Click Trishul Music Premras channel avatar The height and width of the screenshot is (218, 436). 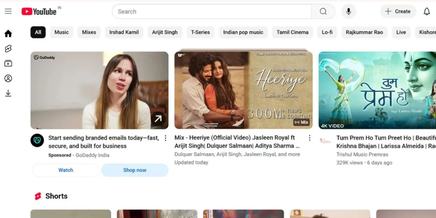[325, 141]
